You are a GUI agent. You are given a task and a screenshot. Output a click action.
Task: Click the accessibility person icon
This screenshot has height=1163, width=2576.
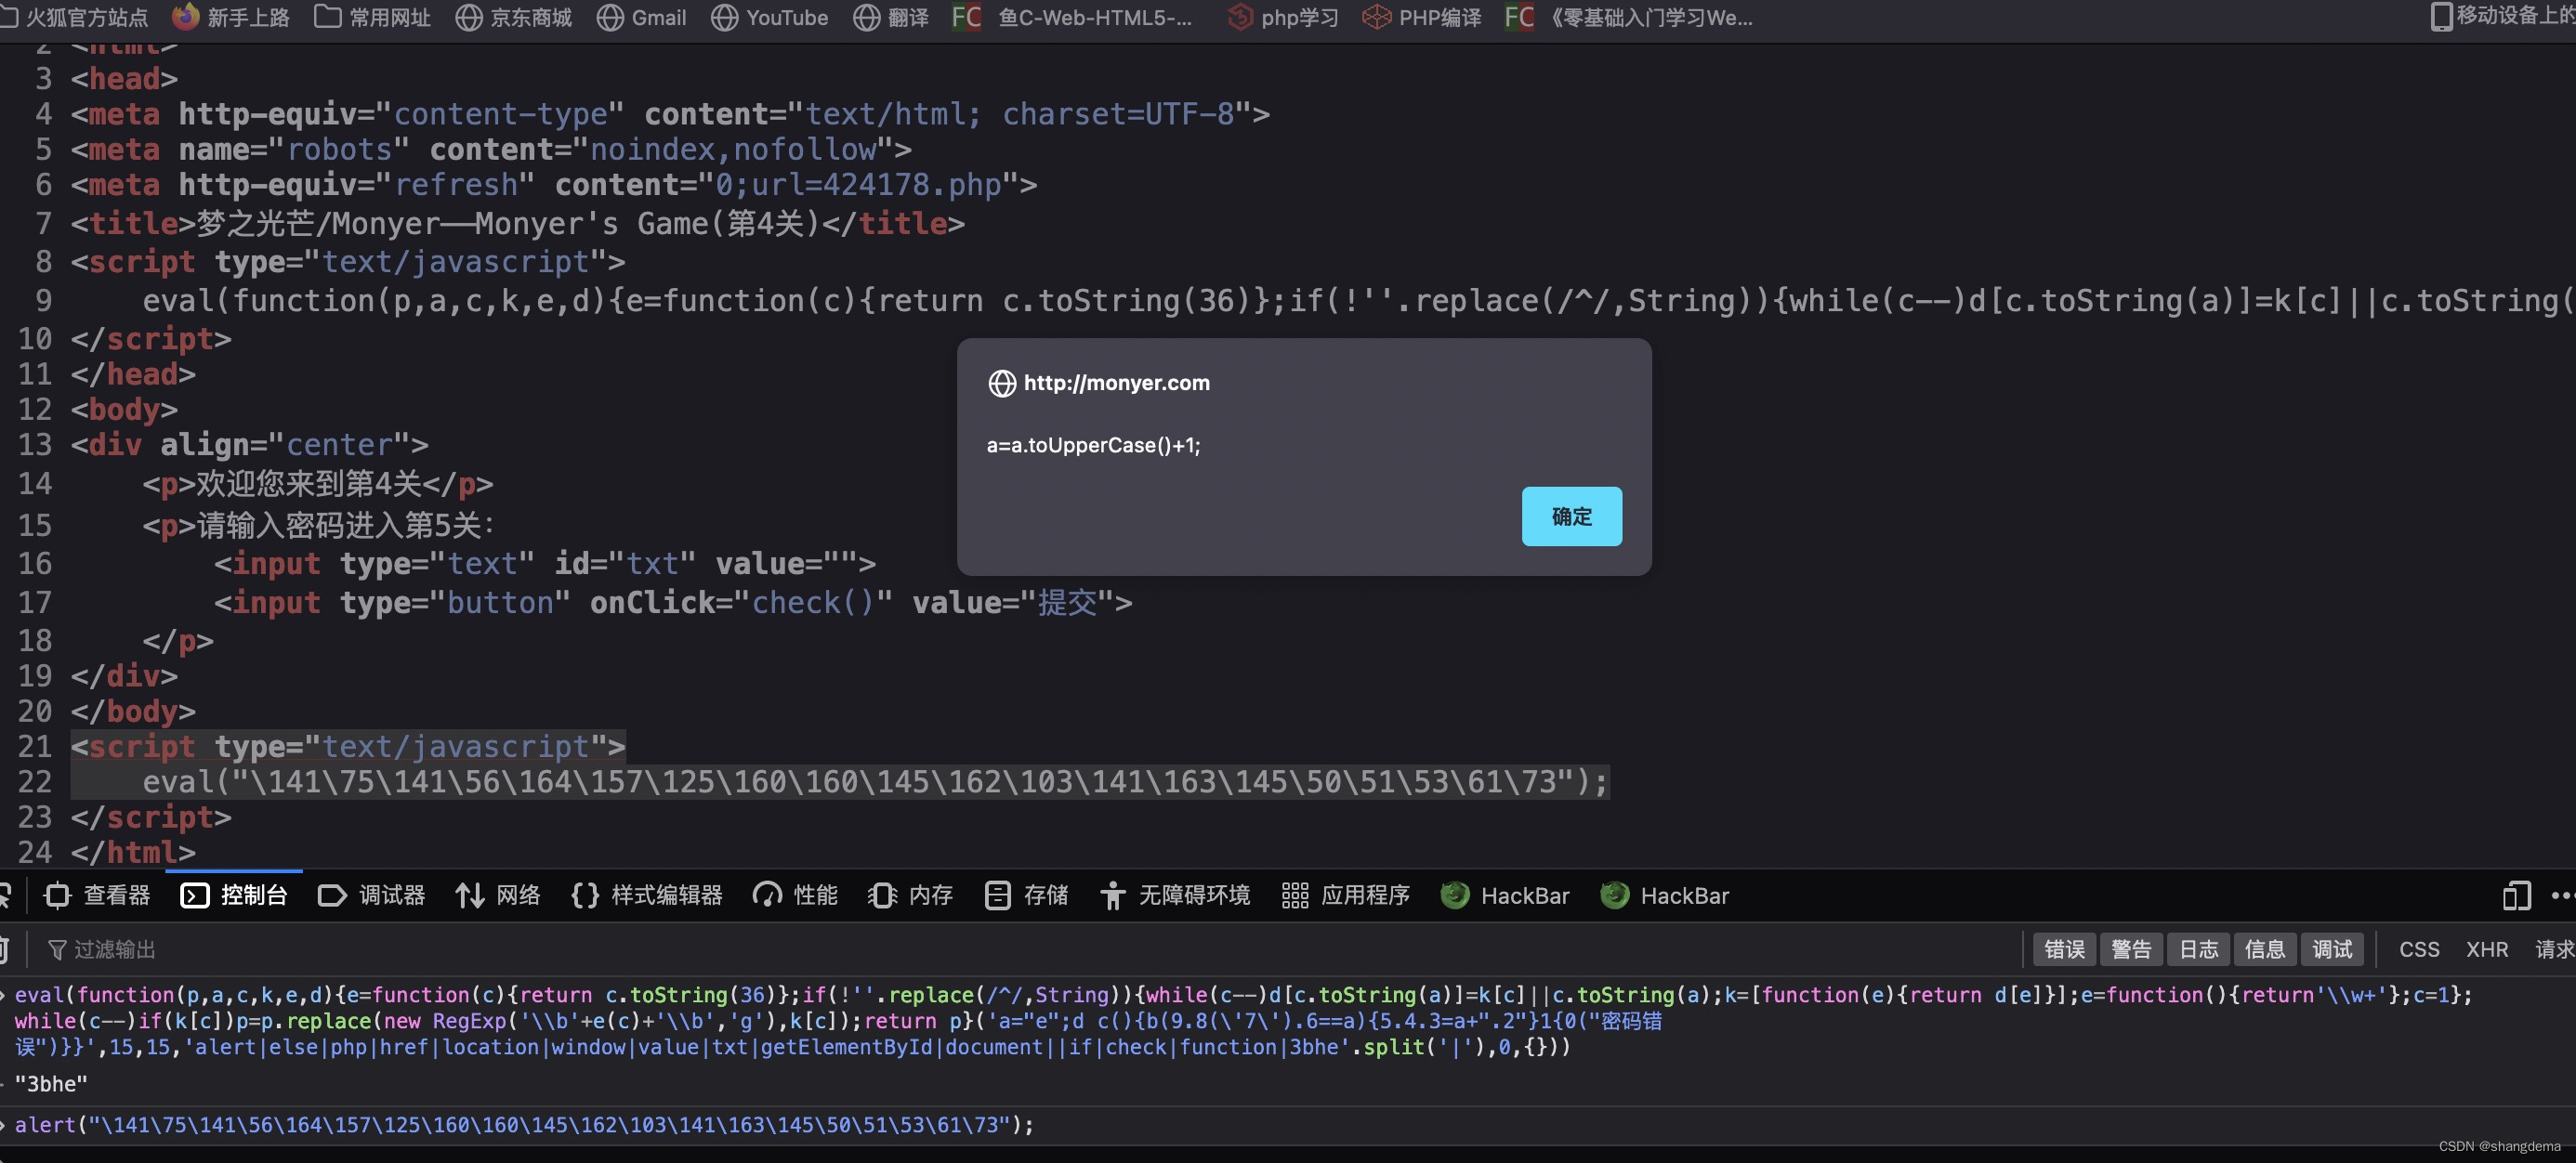(x=1113, y=895)
